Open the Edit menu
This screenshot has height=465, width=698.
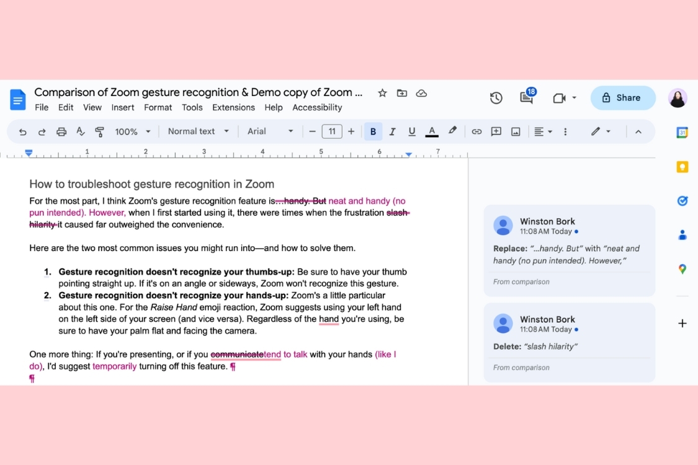coord(65,108)
